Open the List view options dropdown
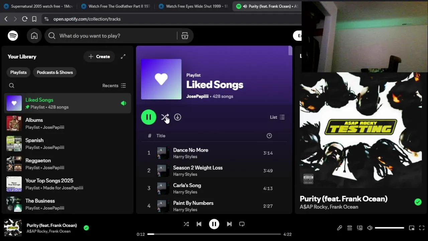 tap(277, 117)
